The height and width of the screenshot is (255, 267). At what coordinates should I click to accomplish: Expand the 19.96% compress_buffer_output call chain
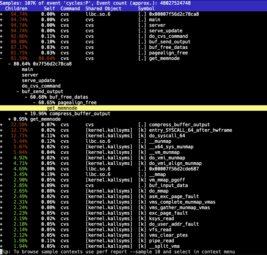(x=26, y=114)
